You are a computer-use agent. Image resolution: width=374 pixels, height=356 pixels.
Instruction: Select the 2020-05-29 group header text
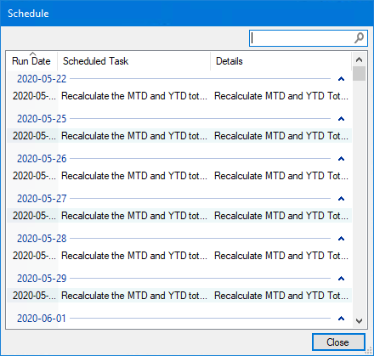coord(42,279)
